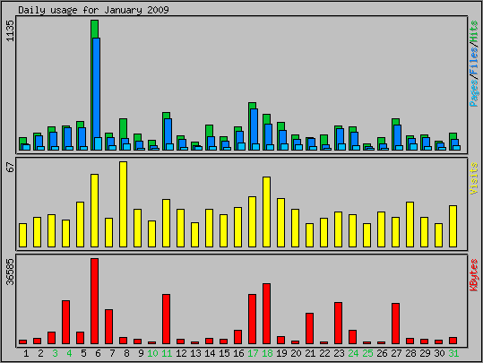
Task: Click the blue Files bar for day 17
Action: (254, 126)
